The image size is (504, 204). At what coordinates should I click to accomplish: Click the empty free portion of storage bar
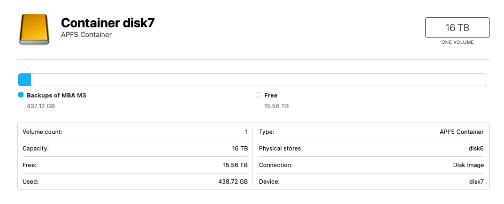tap(258, 80)
